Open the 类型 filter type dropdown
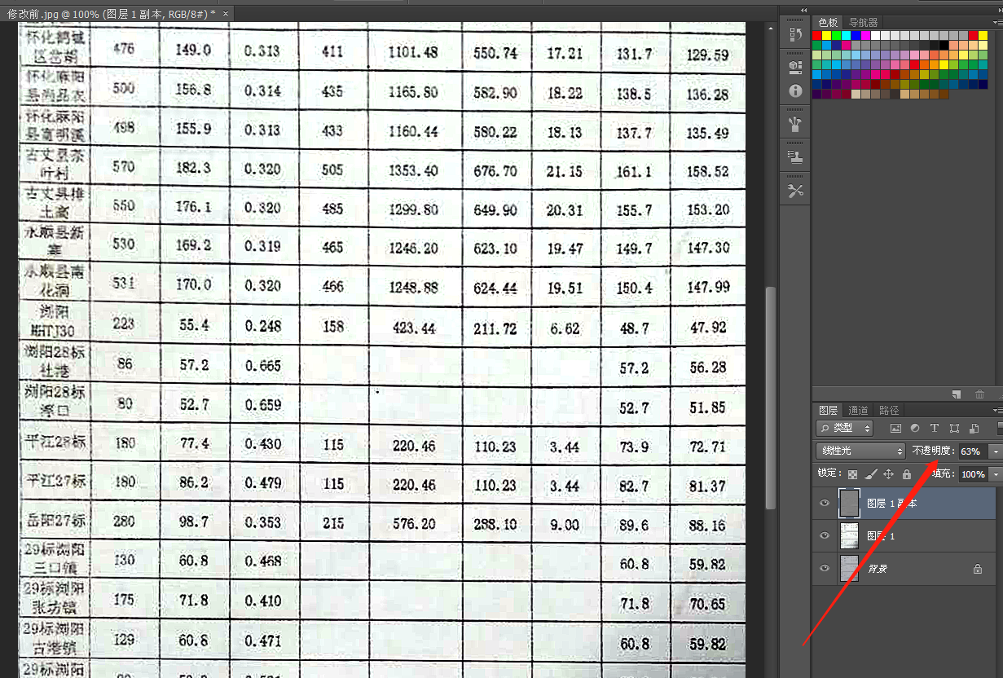The height and width of the screenshot is (678, 1003). point(845,428)
